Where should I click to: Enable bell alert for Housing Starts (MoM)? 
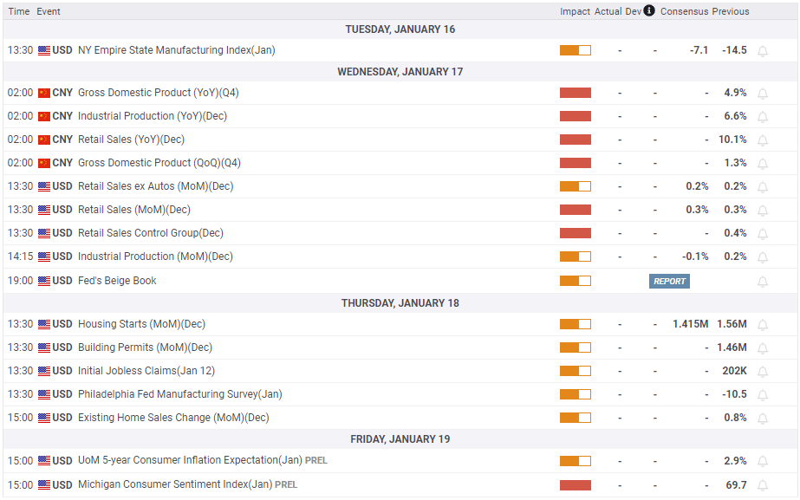(762, 324)
